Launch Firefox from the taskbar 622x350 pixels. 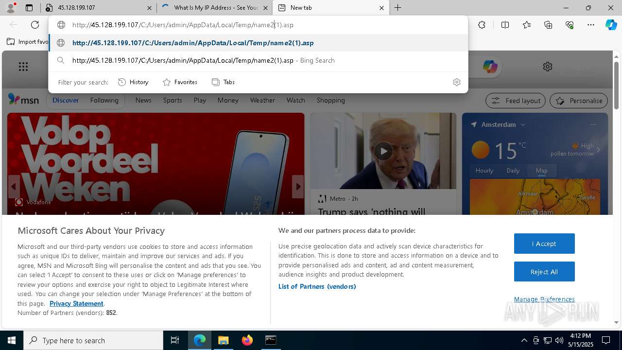coord(247,340)
